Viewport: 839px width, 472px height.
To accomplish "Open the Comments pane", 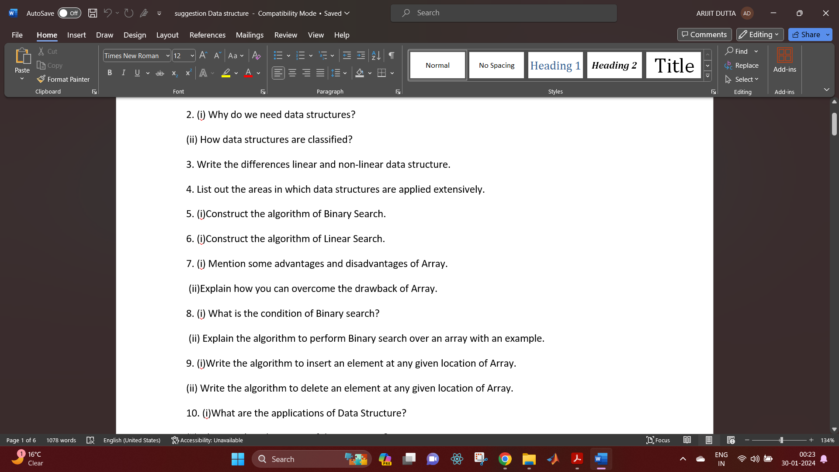I will pos(704,34).
